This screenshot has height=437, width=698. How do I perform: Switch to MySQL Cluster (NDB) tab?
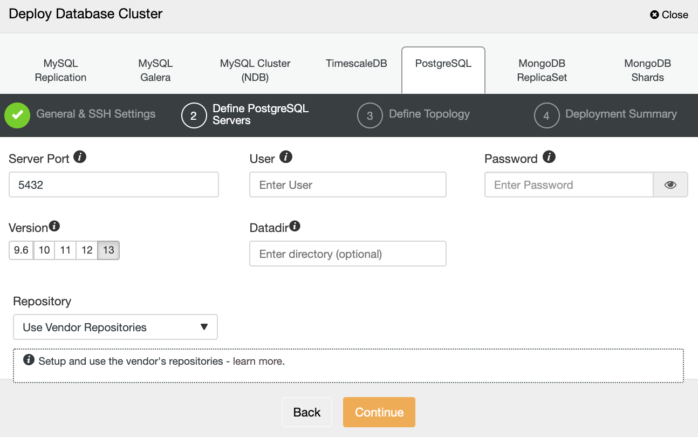tap(255, 70)
